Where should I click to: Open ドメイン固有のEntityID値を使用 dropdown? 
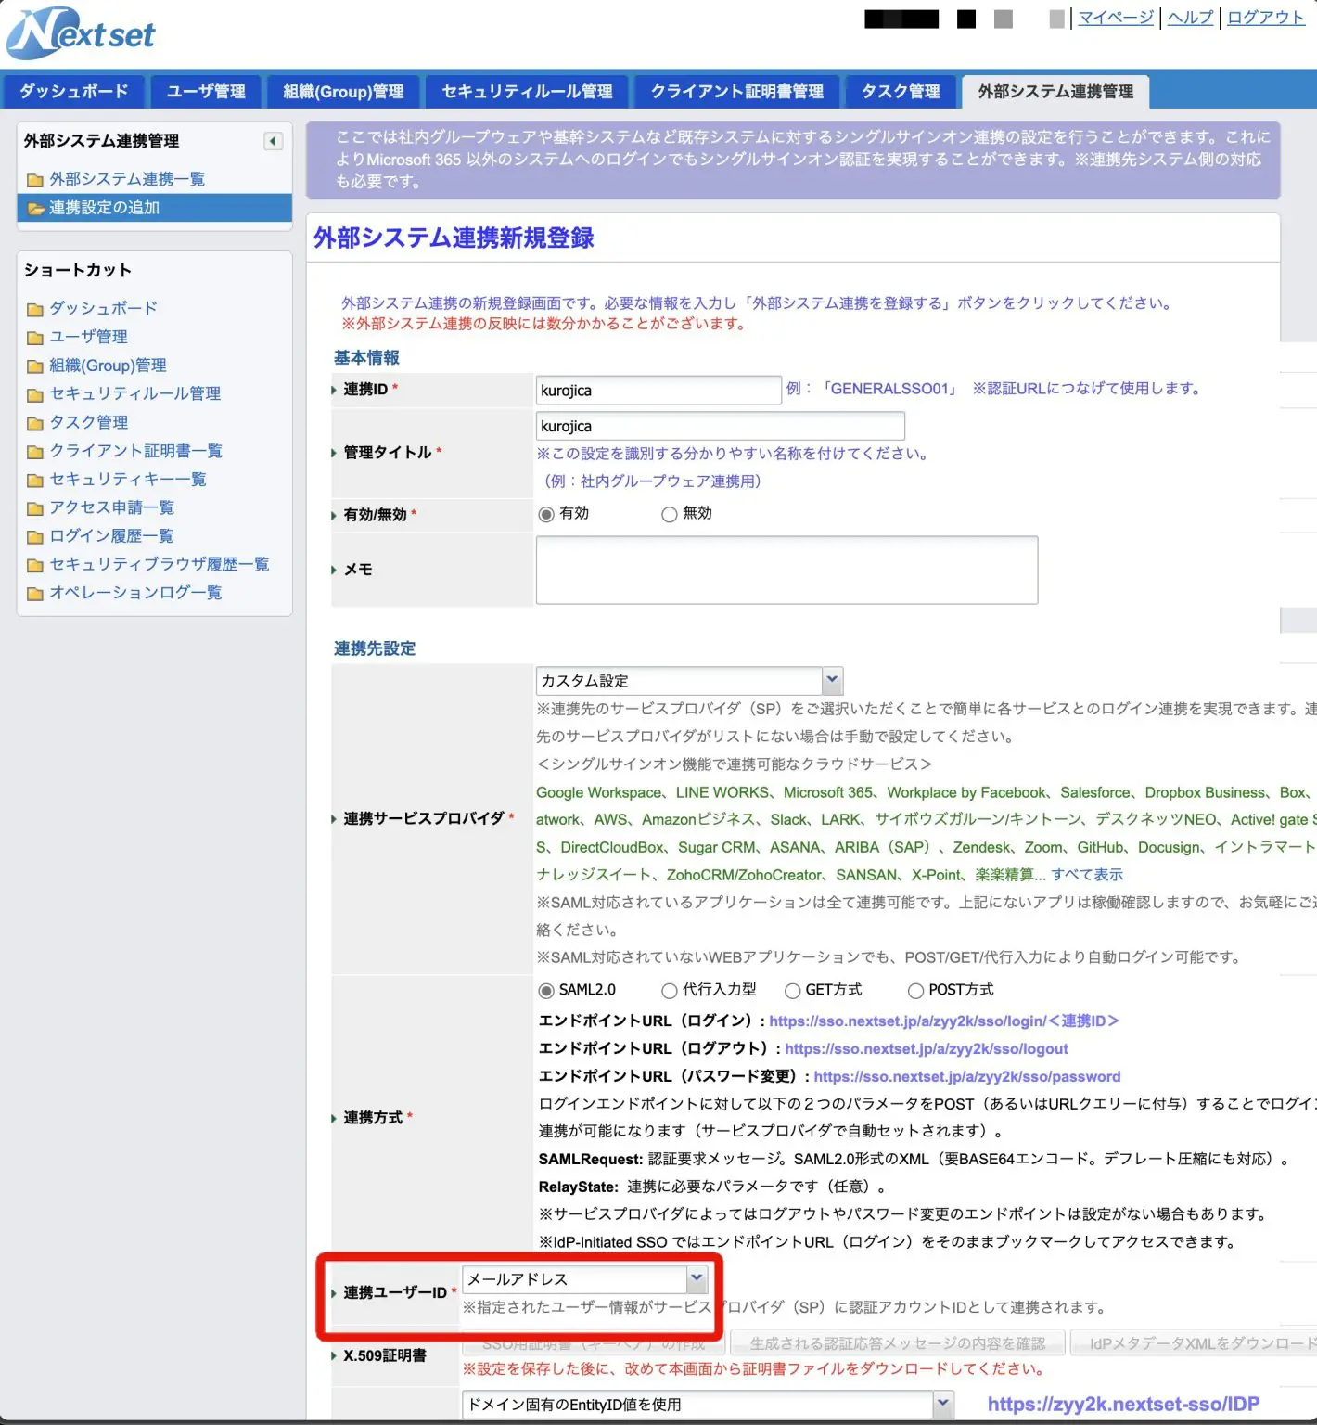708,1405
